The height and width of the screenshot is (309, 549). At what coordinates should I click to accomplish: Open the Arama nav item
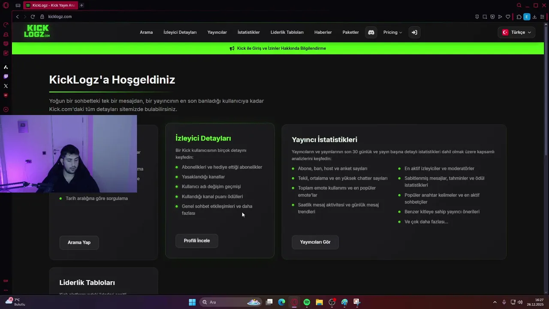pos(146,32)
